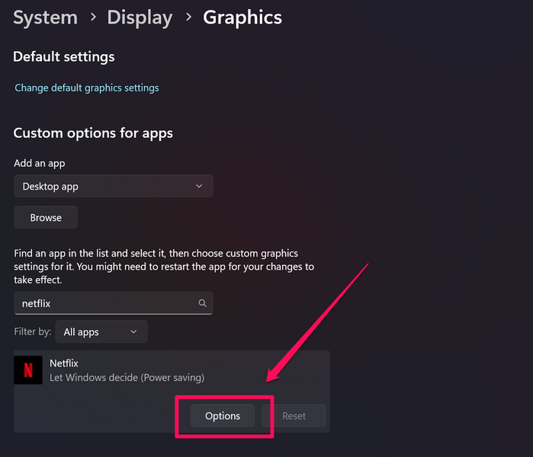533x457 pixels.
Task: Click the Let Windows decide (Power saving) text
Action: (x=127, y=377)
